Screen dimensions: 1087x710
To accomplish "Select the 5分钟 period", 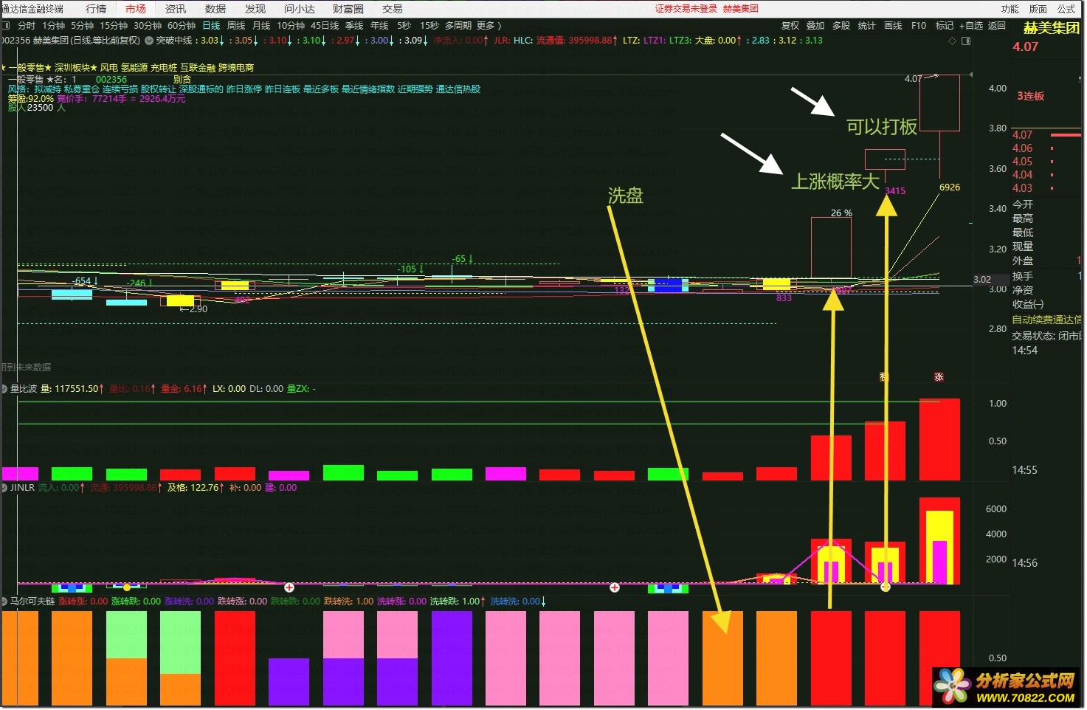I will click(83, 26).
